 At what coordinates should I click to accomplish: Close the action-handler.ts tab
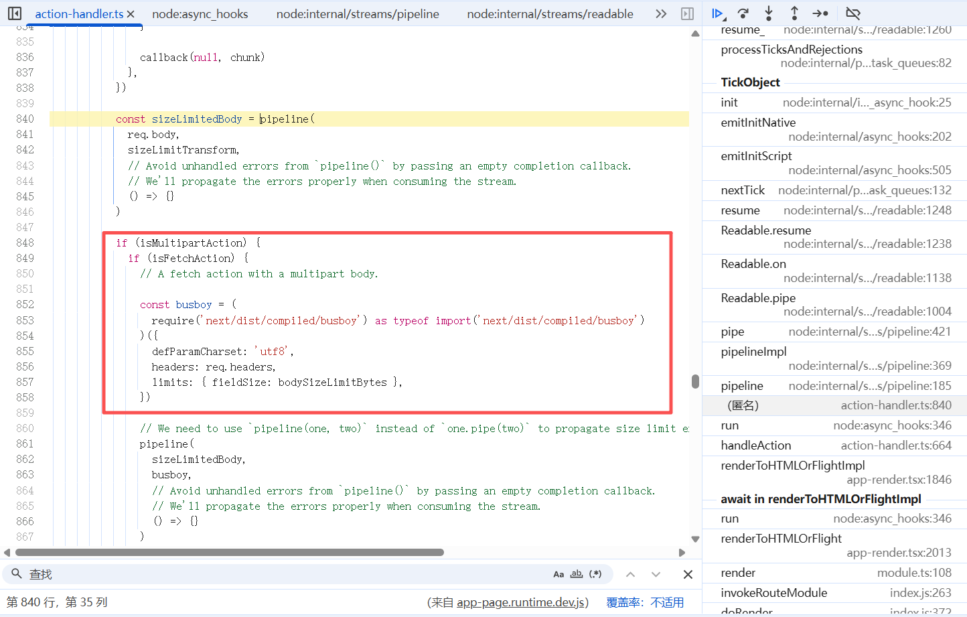pos(131,14)
